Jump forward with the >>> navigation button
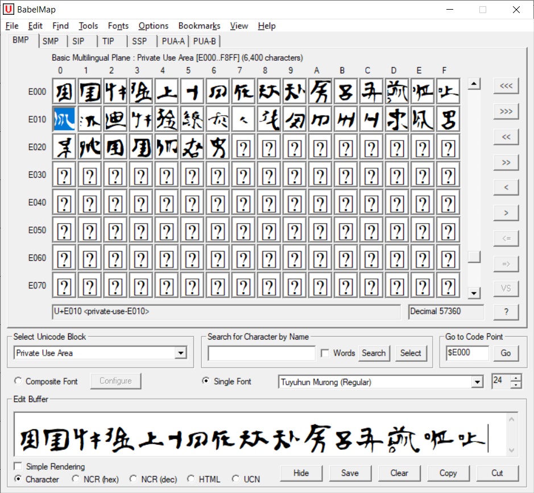 click(506, 111)
